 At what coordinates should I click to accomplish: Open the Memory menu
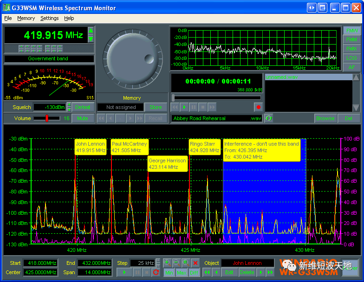click(26, 18)
